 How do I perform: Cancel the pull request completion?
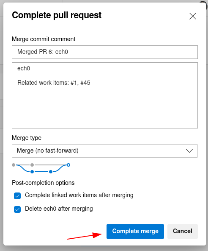[x=183, y=231]
